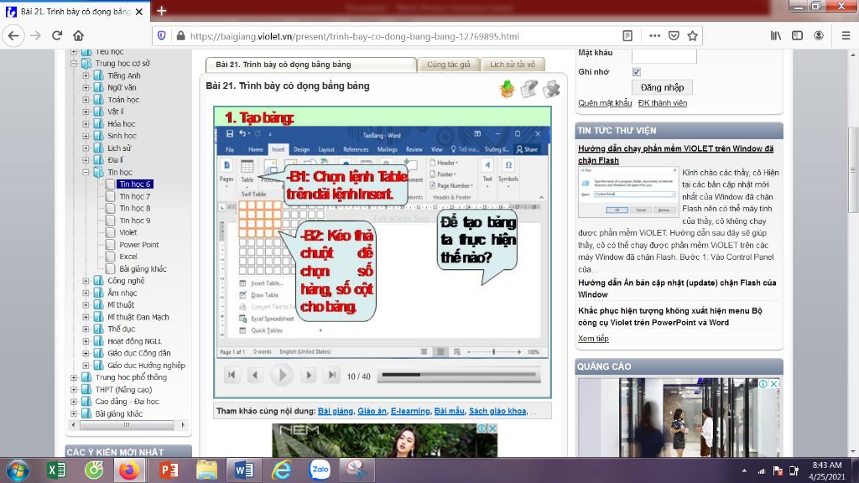859x483 pixels.
Task: Click the tree panel horizontal scrollbar
Action: click(128, 425)
